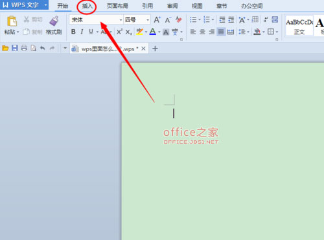The height and width of the screenshot is (240, 324).
Task: Switch to the 视图 (View) tab
Action: pos(197,6)
